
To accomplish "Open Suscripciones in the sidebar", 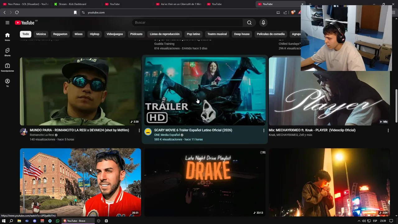I will (x=7, y=67).
